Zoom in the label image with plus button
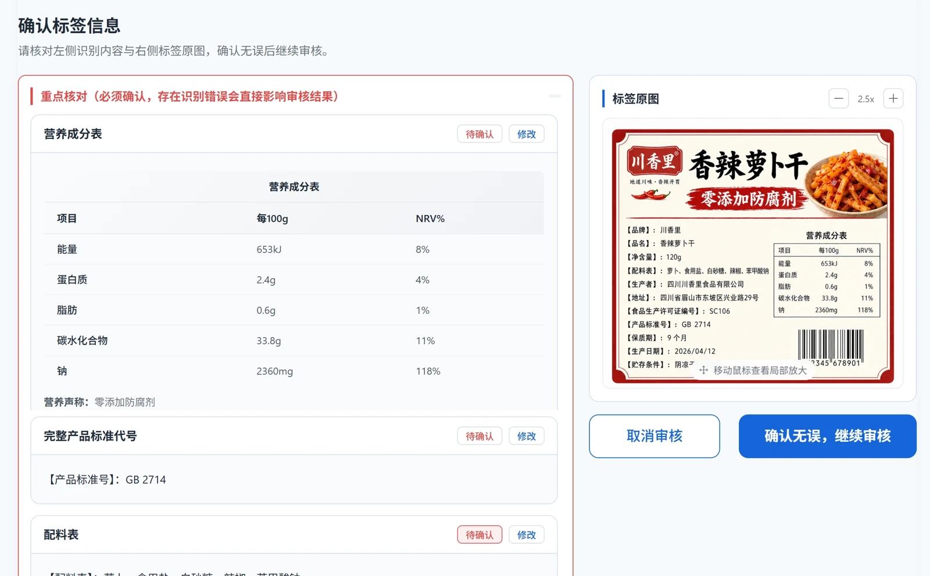The height and width of the screenshot is (576, 930). pyautogui.click(x=893, y=99)
